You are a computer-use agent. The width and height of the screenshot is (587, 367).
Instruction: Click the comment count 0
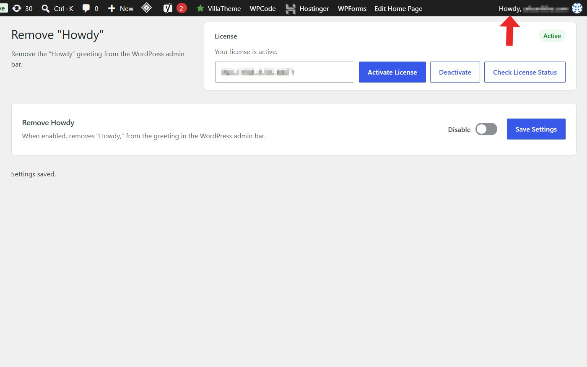click(x=96, y=8)
